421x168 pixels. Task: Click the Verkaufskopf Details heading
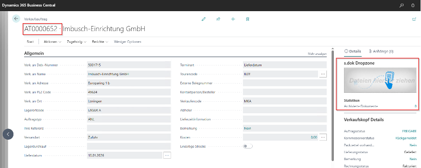click(x=364, y=120)
